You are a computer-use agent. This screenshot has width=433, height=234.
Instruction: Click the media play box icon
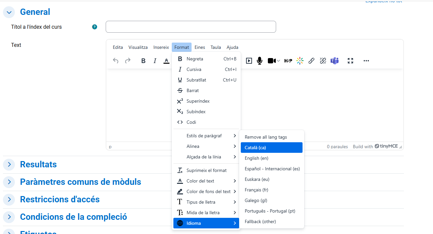click(249, 61)
